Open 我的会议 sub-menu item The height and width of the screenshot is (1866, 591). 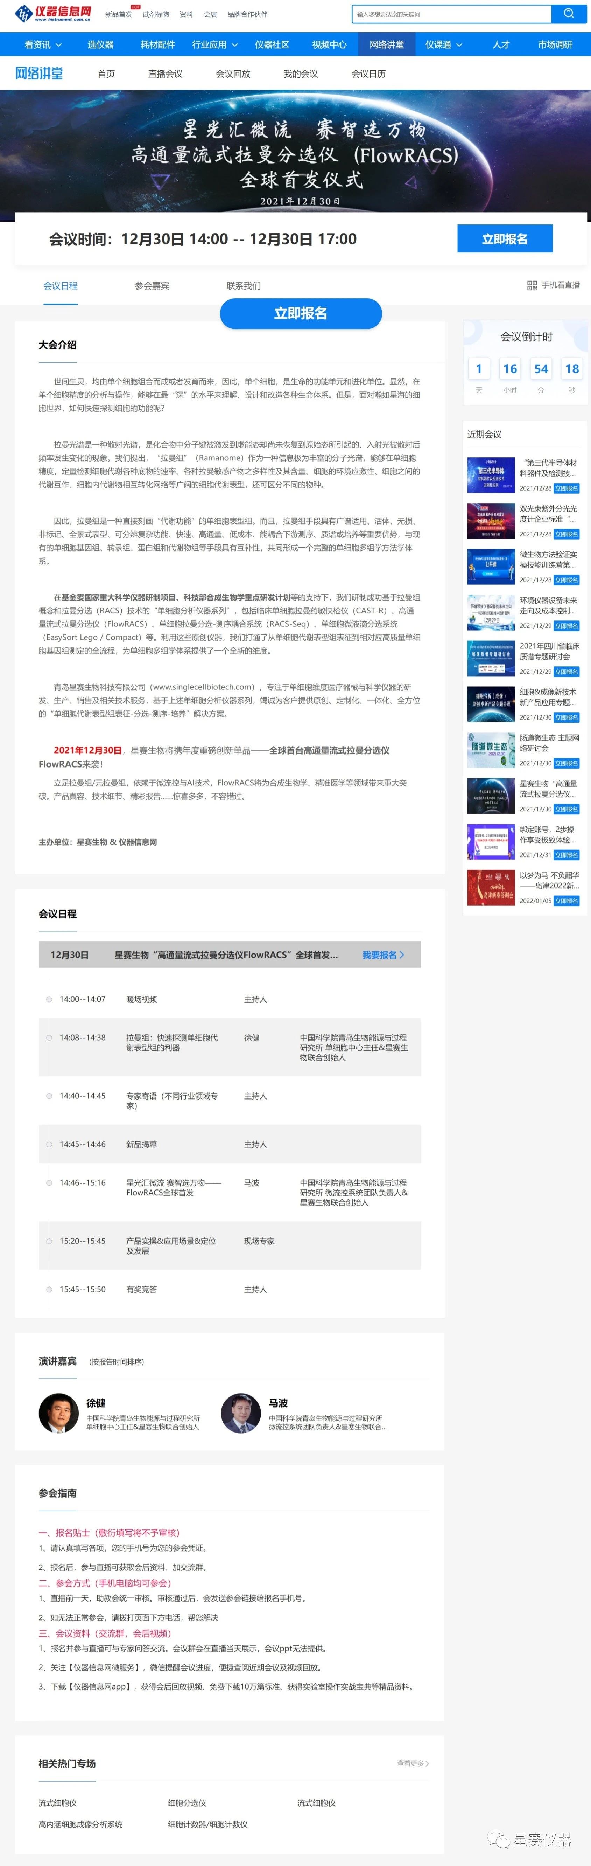click(301, 74)
